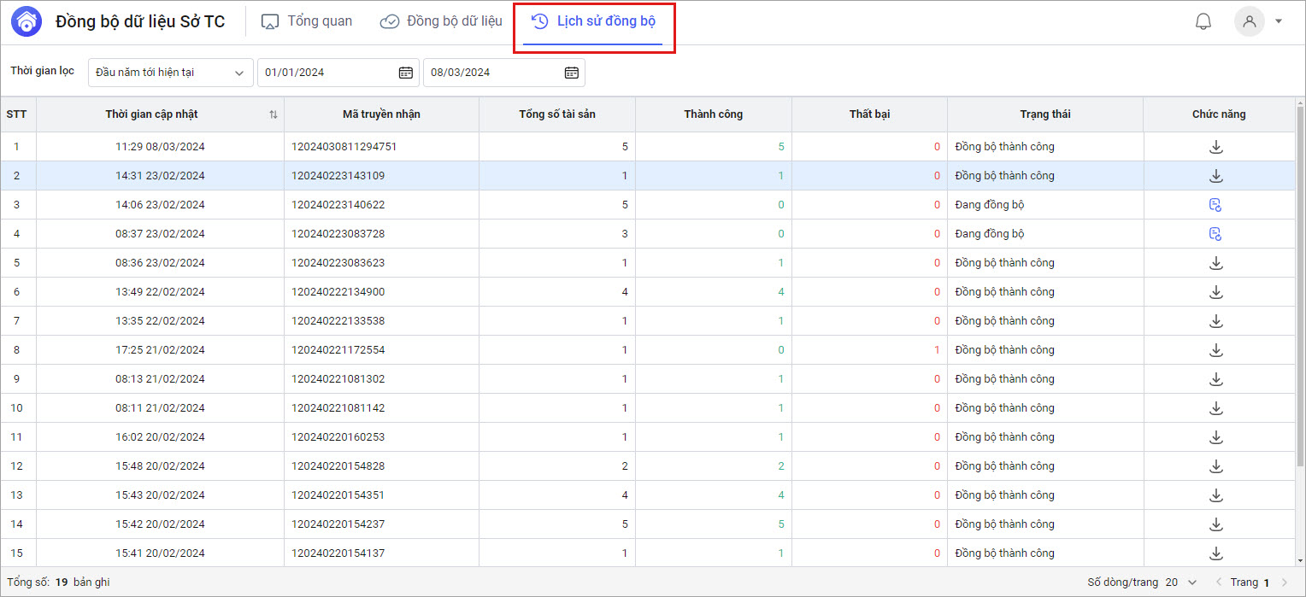The image size is (1306, 597).
Task: Click the start date field 01/01/2024
Action: click(325, 73)
